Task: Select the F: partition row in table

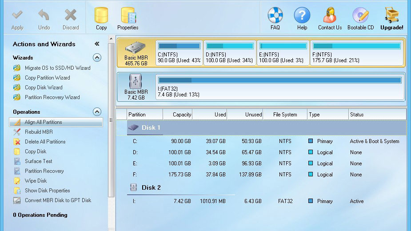Action: click(267, 175)
